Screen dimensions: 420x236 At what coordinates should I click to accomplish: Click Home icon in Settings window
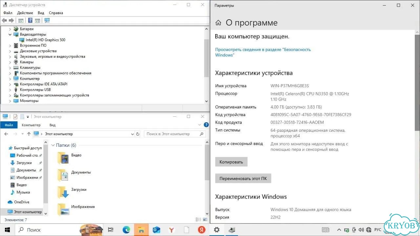click(218, 23)
